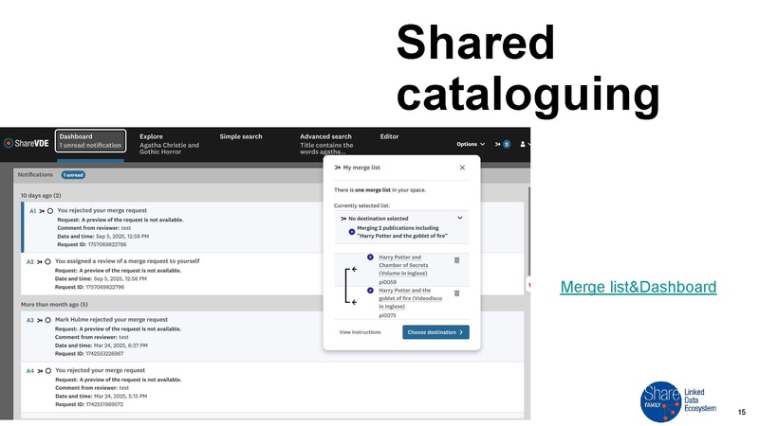The height and width of the screenshot is (426, 759).
Task: Click the ShareVDE logo in navbar
Action: (26, 143)
